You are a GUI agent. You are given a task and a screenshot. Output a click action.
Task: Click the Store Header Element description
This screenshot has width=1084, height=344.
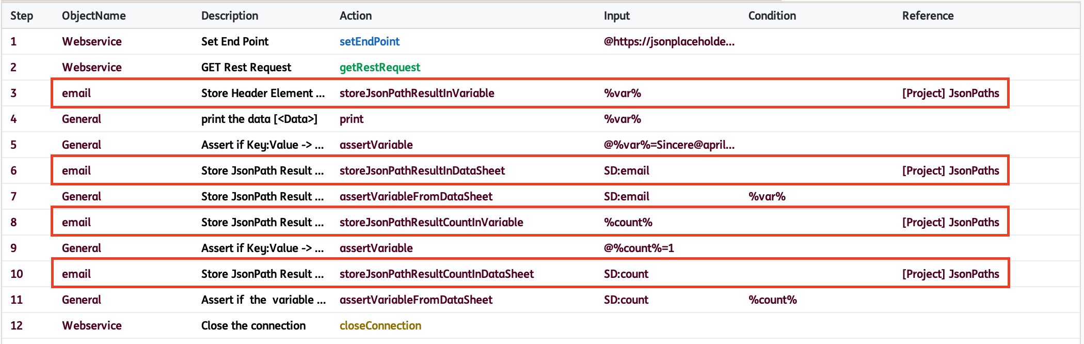click(263, 93)
